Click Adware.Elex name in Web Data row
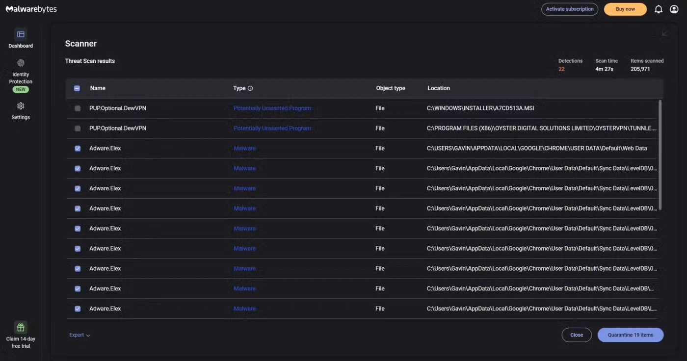 click(105, 149)
